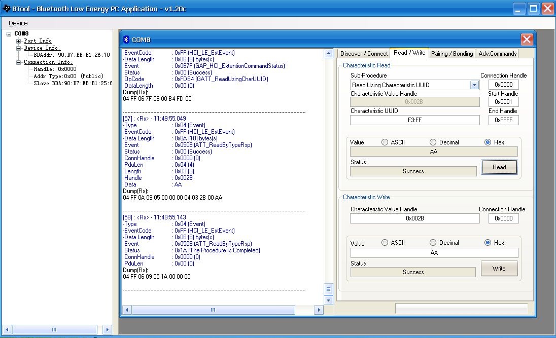Click the log horizontal scroll left arrow
The width and height of the screenshot is (556, 338).
pyautogui.click(x=127, y=310)
